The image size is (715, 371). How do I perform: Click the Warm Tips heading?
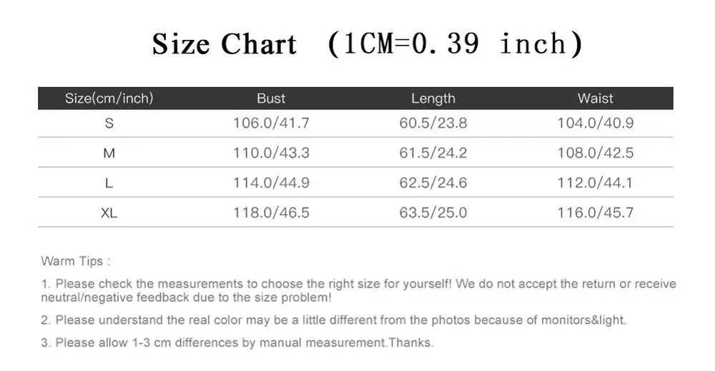(76, 261)
